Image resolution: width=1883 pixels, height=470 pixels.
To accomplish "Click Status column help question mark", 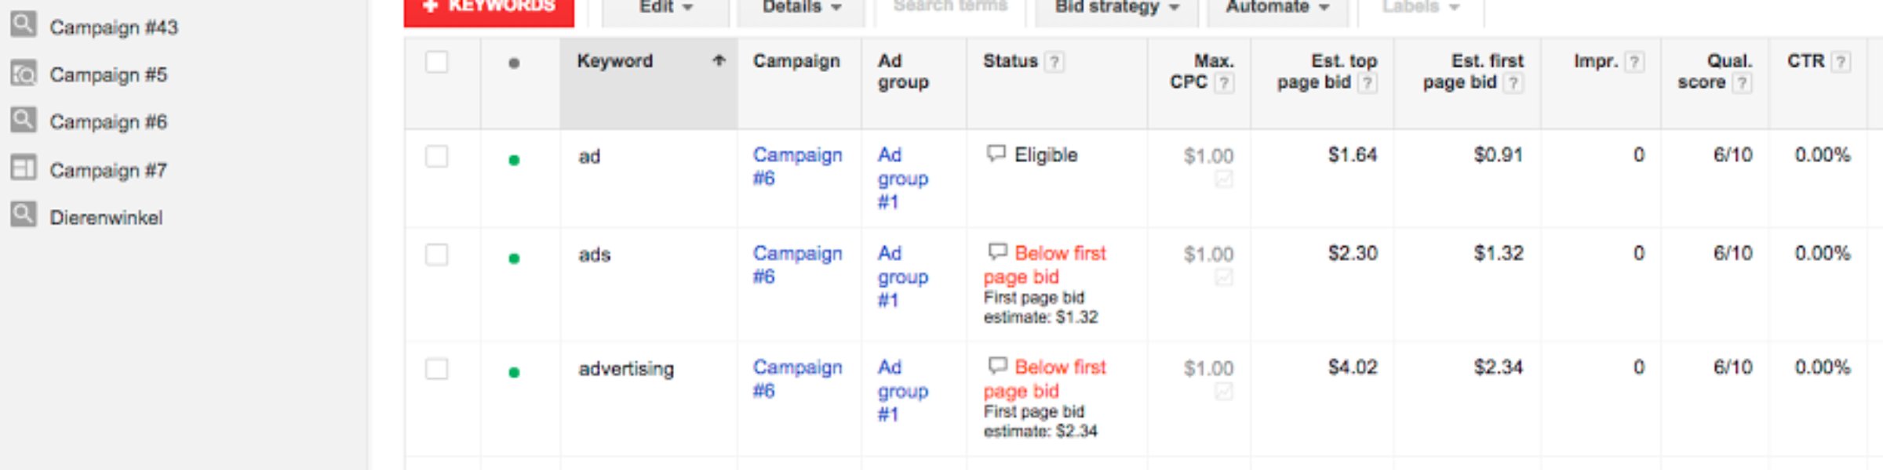I will pos(1055,62).
